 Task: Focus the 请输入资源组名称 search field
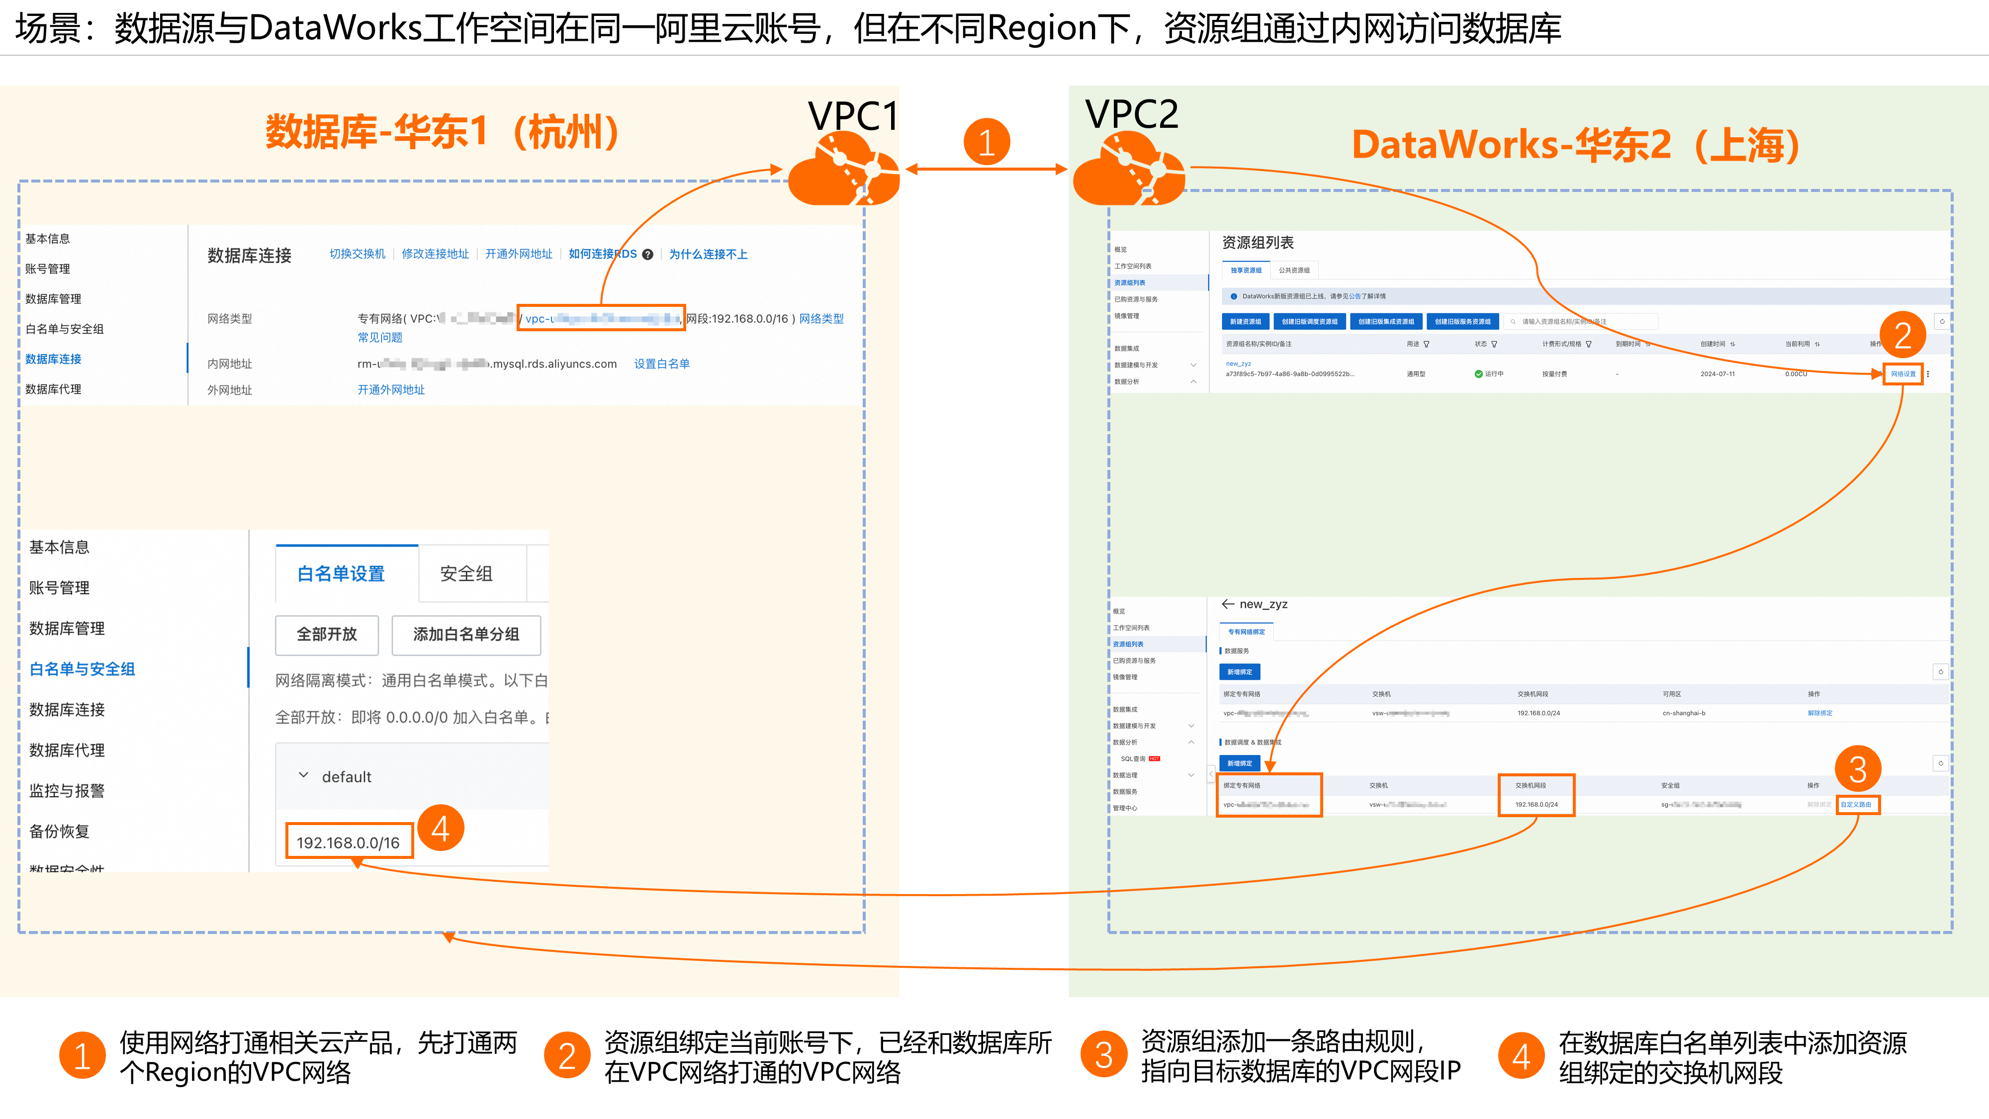click(x=1580, y=321)
